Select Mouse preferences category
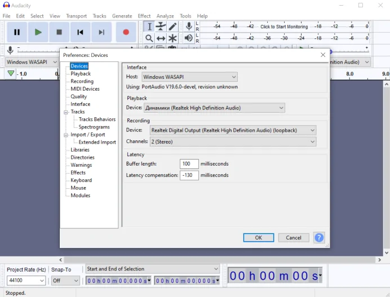 (78, 188)
